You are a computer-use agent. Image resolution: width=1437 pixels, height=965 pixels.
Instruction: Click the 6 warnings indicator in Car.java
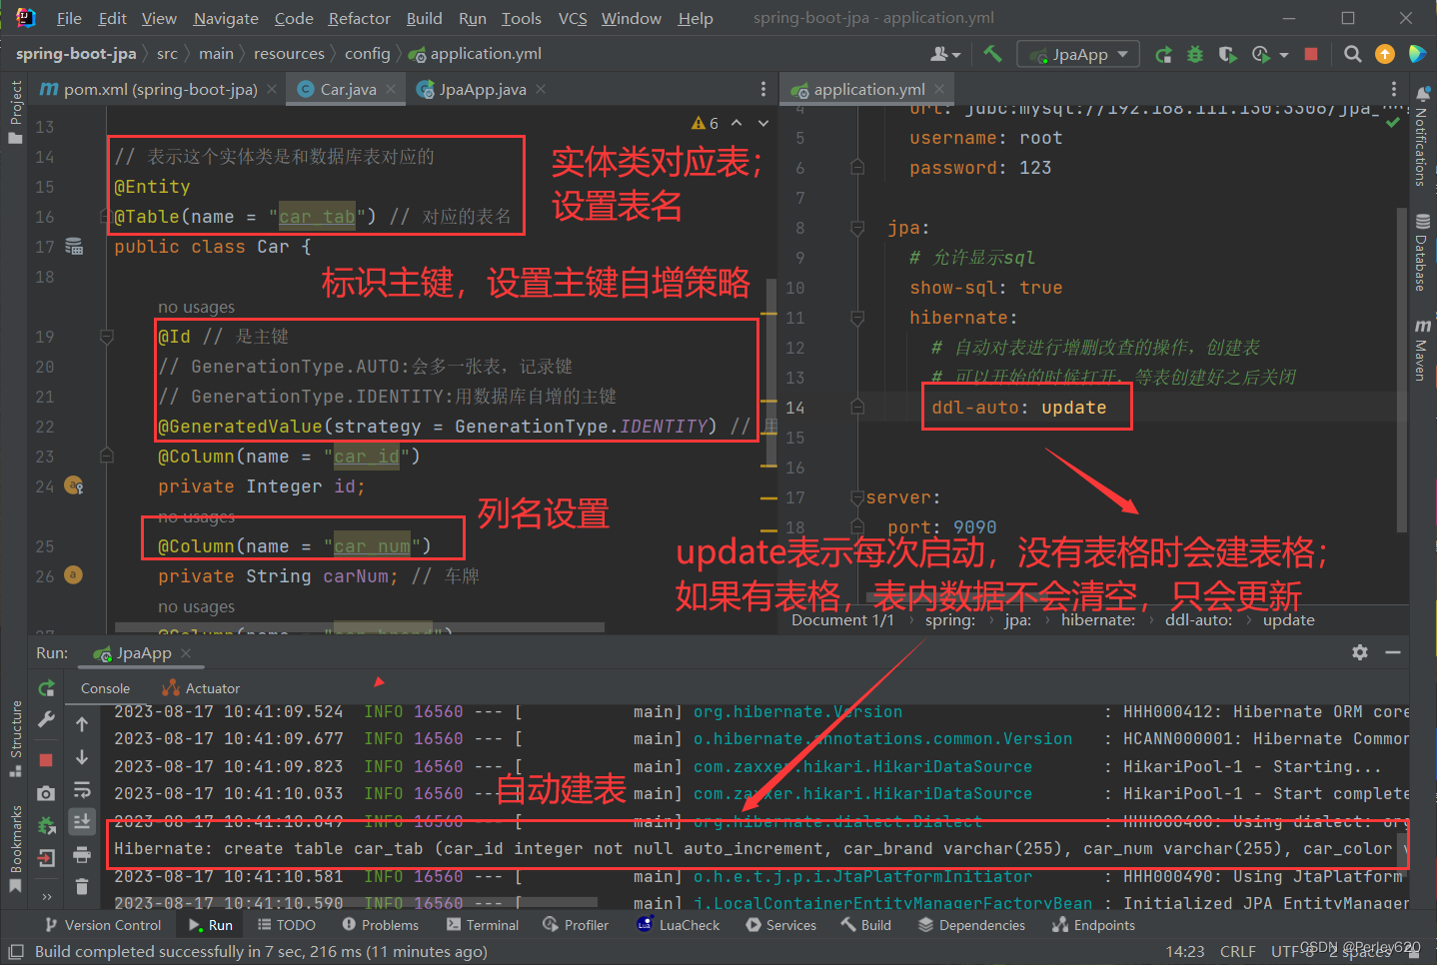706,123
